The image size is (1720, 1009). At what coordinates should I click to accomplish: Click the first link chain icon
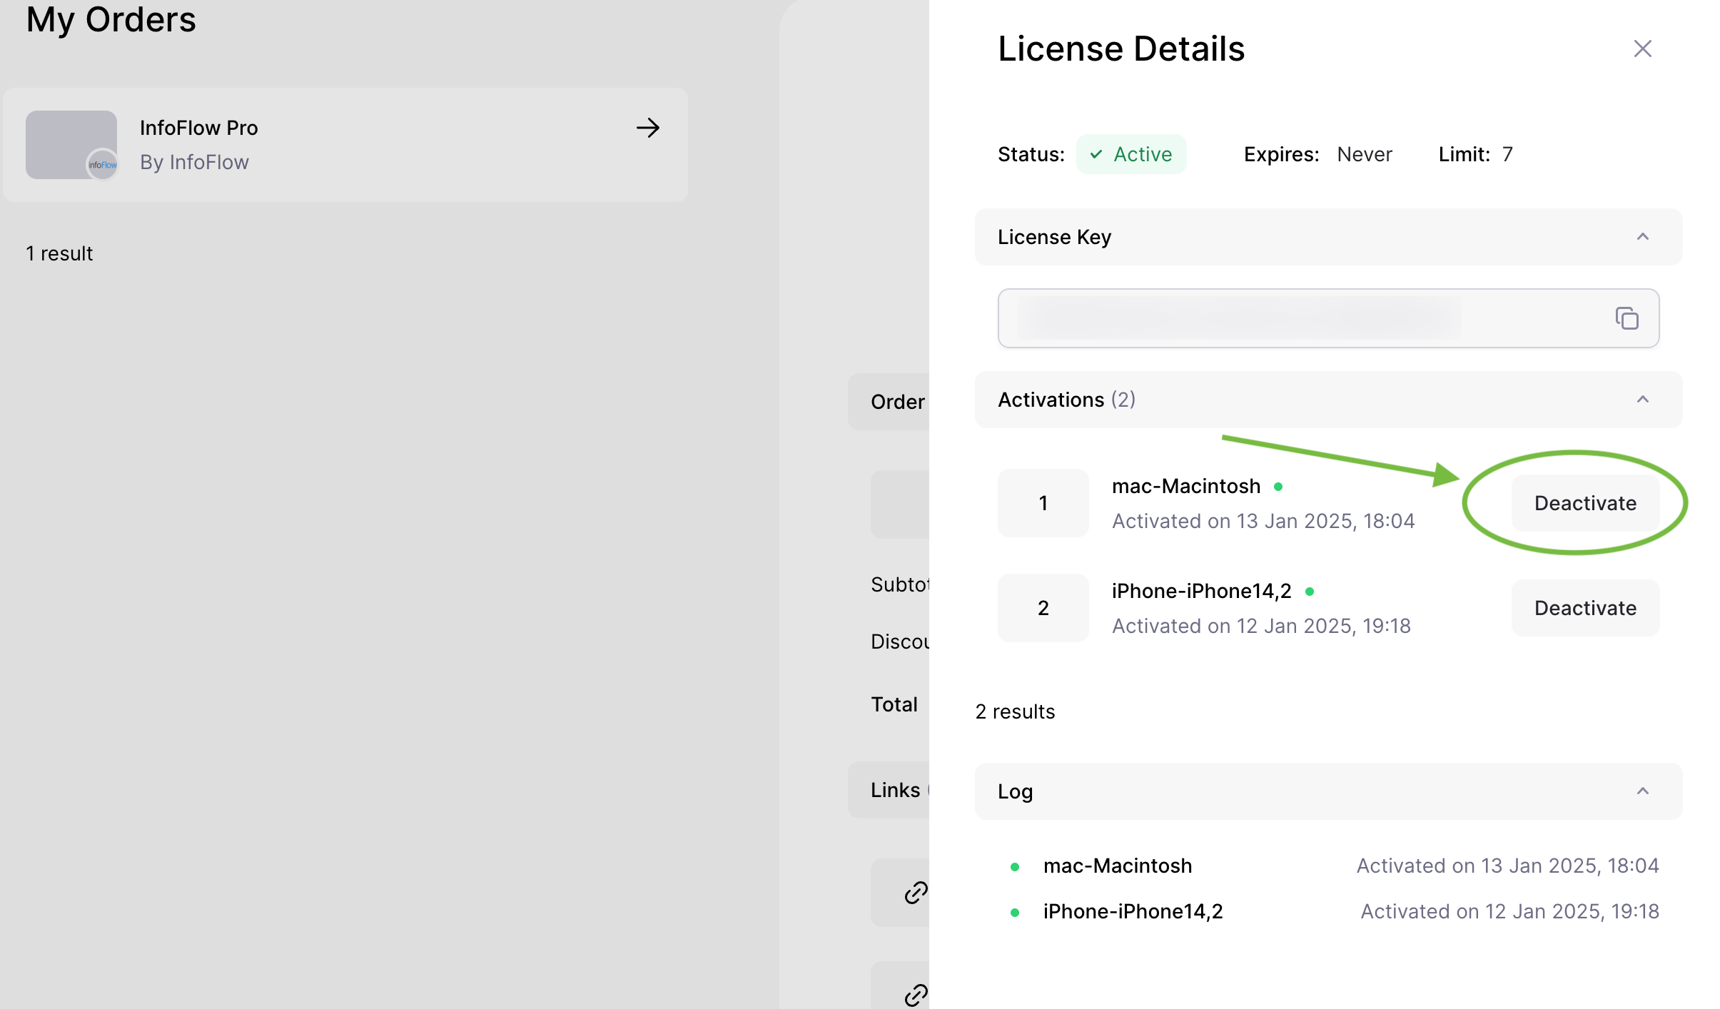click(x=915, y=893)
